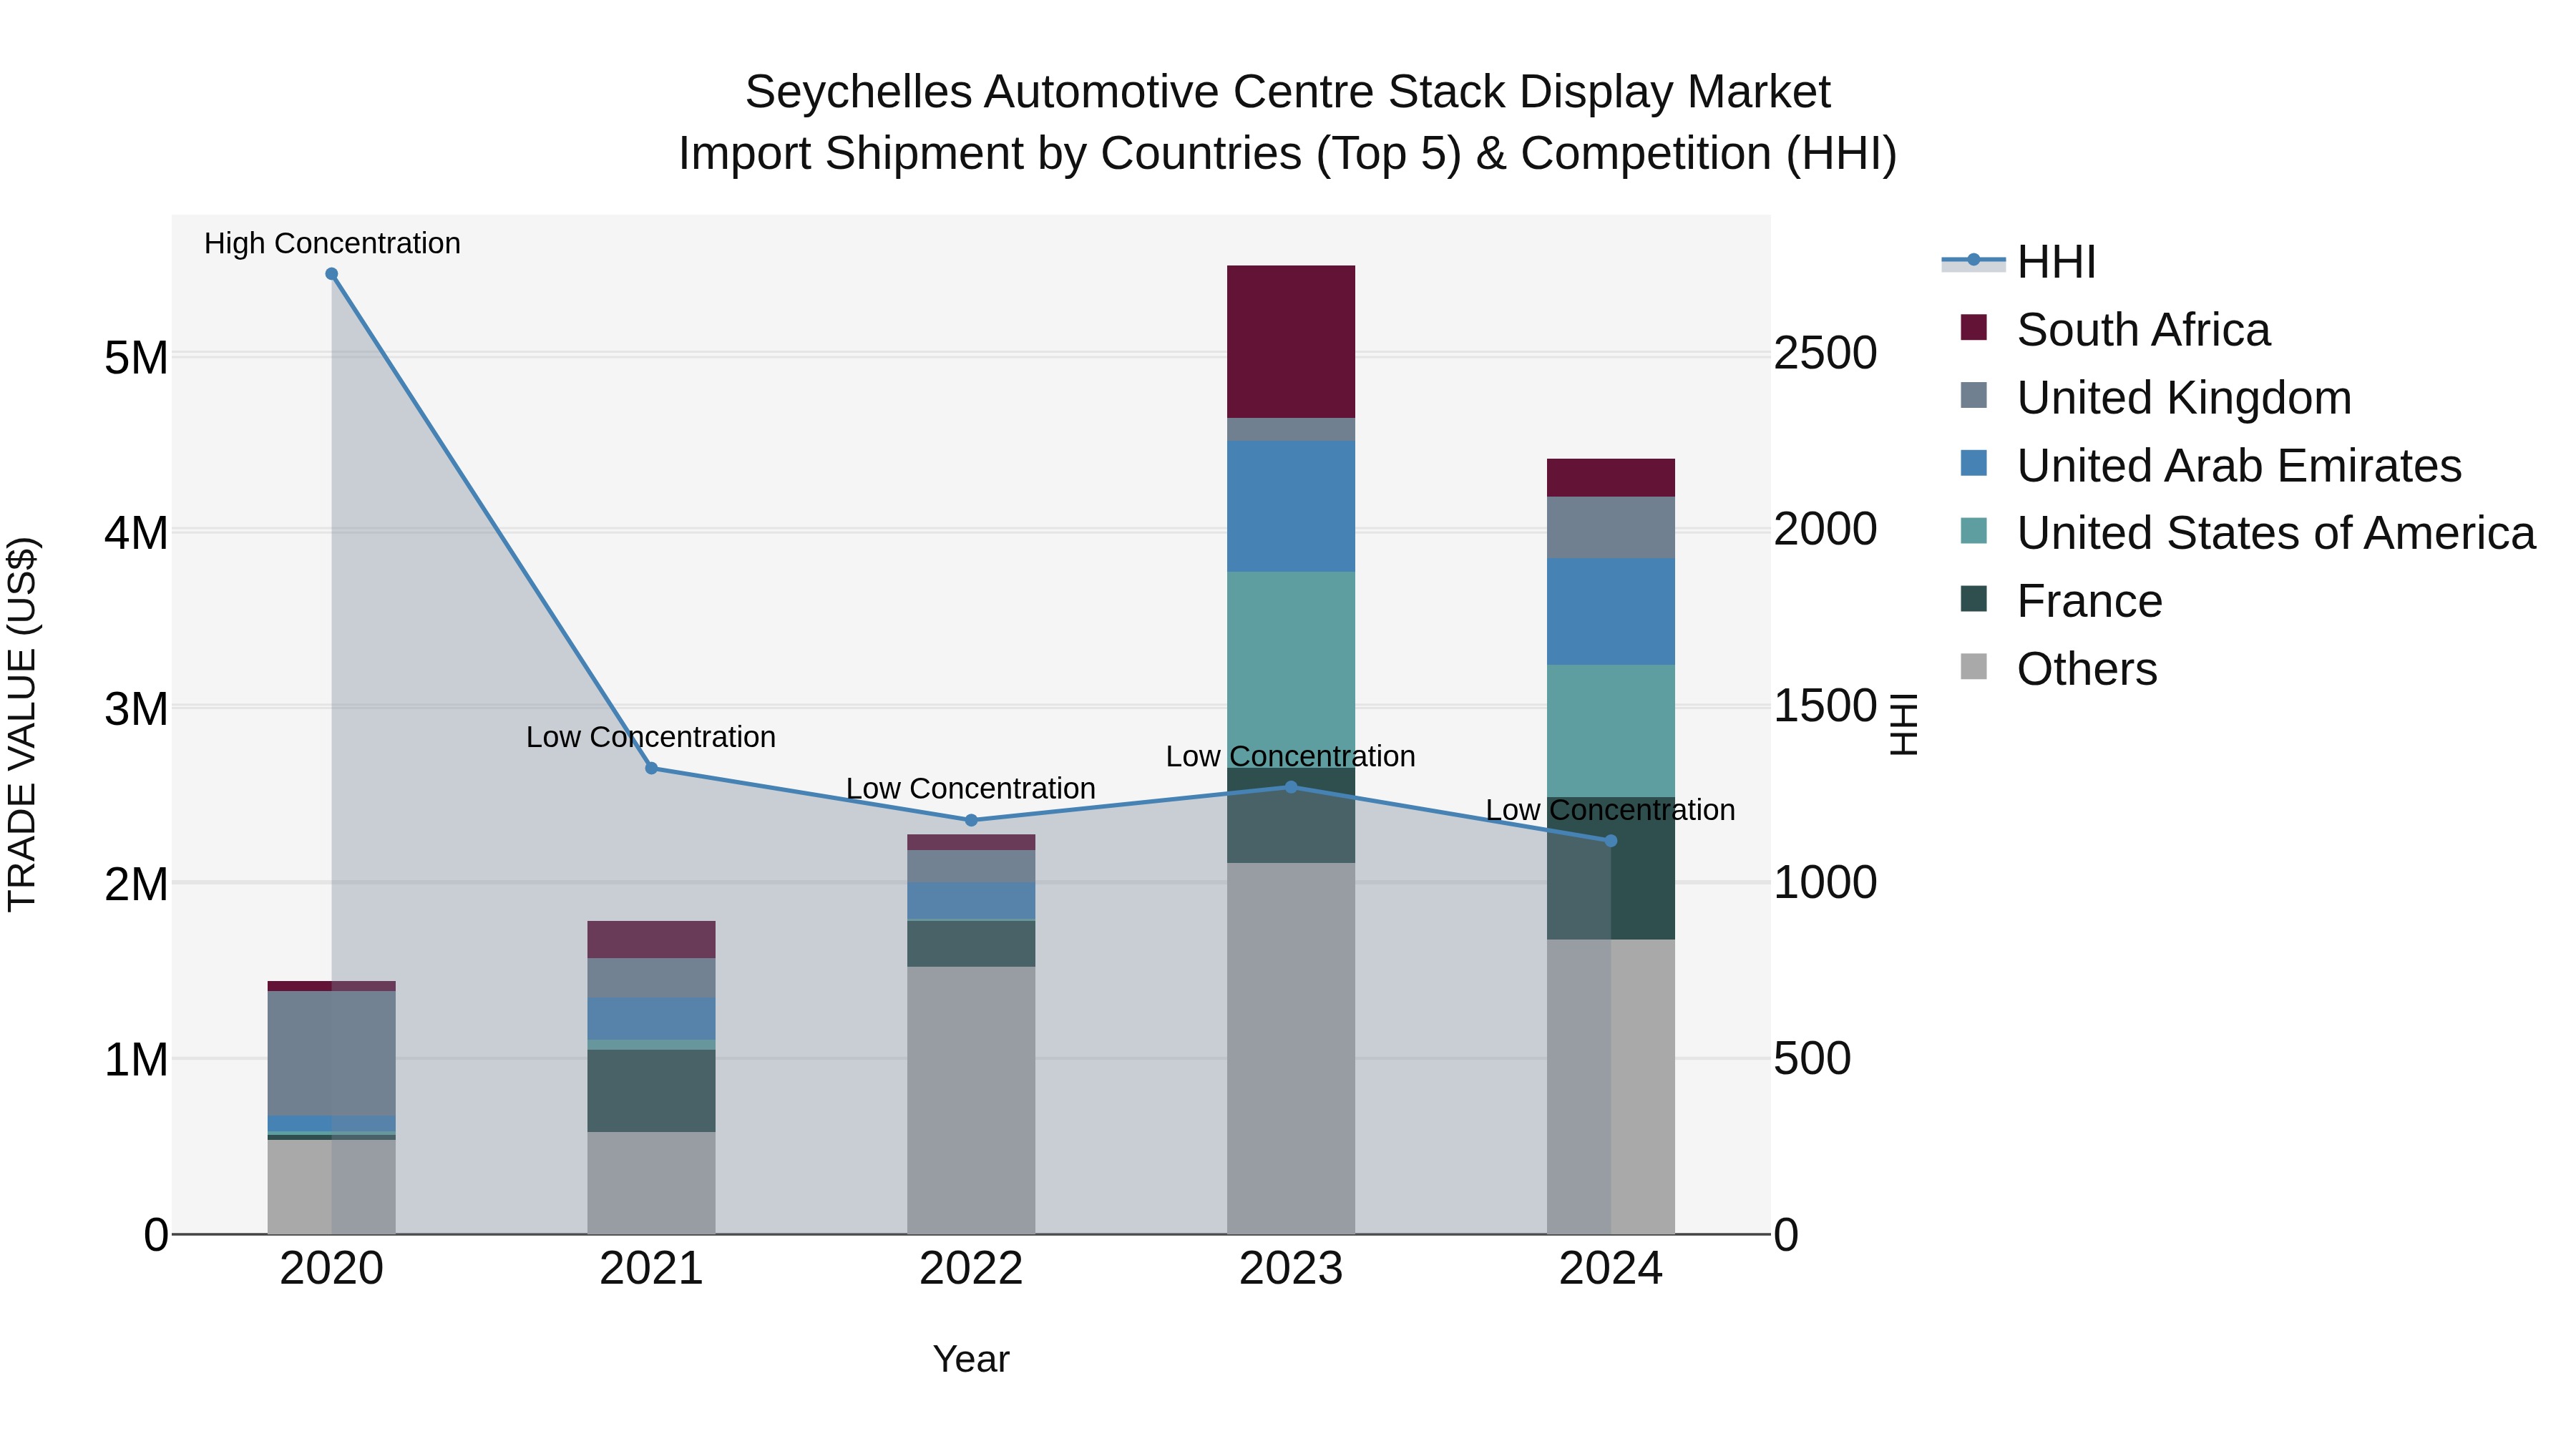Screen dimensions: 2576x1449
Task: Toggle Others legend entry
Action: coord(2059,669)
